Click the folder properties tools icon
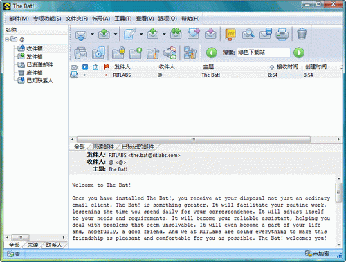The width and height of the screenshot is (346, 262). point(153,53)
